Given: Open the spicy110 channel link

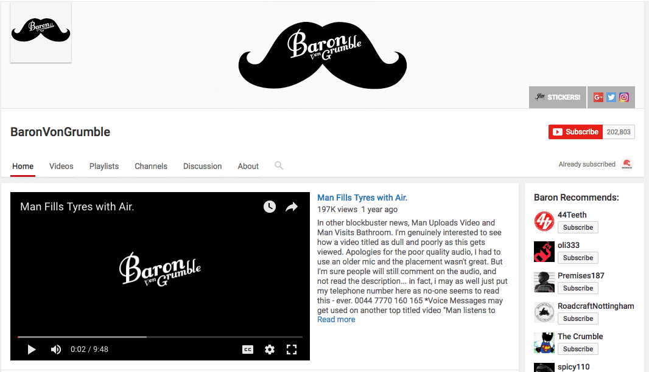Looking at the screenshot, I should 574,367.
